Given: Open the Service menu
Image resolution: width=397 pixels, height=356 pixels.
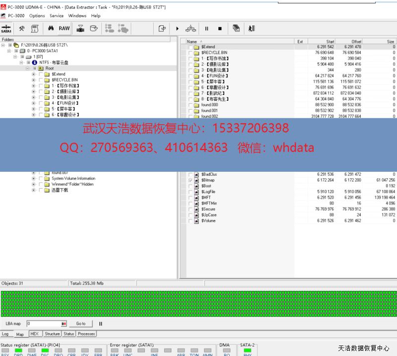Looking at the screenshot, I should tap(57, 16).
